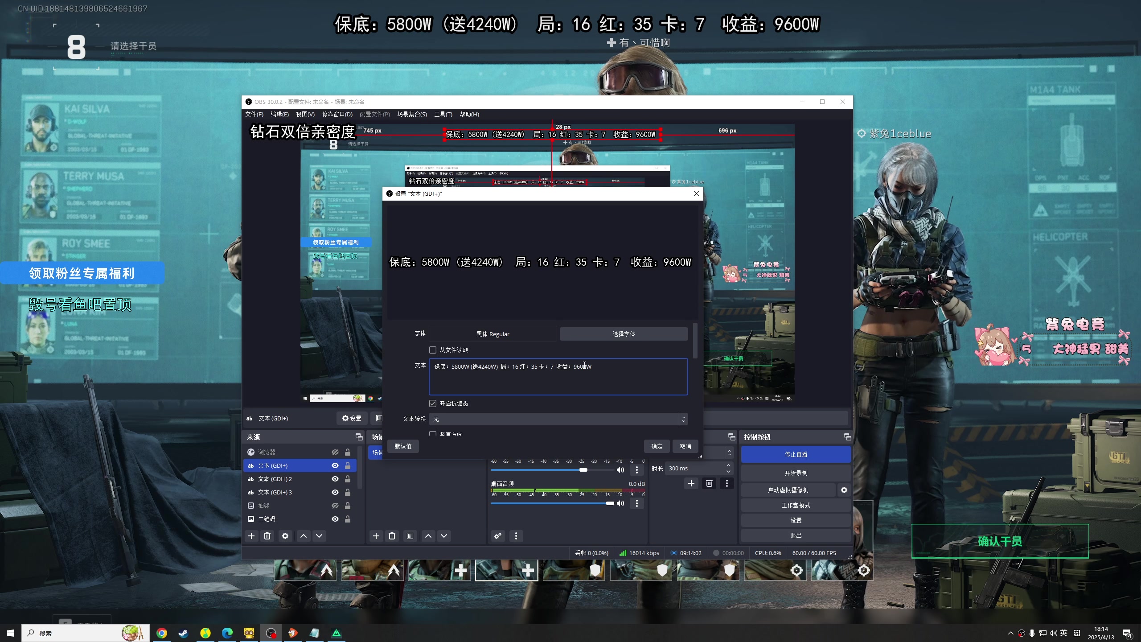Adjust desktop audio volume slider

(552, 503)
